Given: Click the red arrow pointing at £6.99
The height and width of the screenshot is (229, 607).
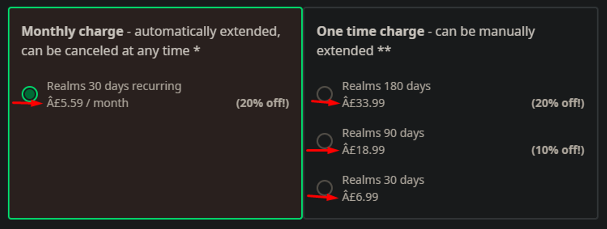Looking at the screenshot, I should coord(322,197).
